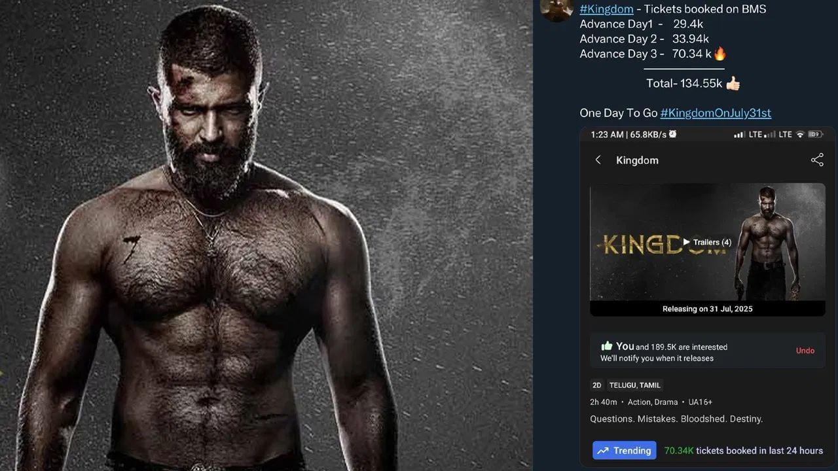Tap the share icon in app header

pyautogui.click(x=817, y=160)
